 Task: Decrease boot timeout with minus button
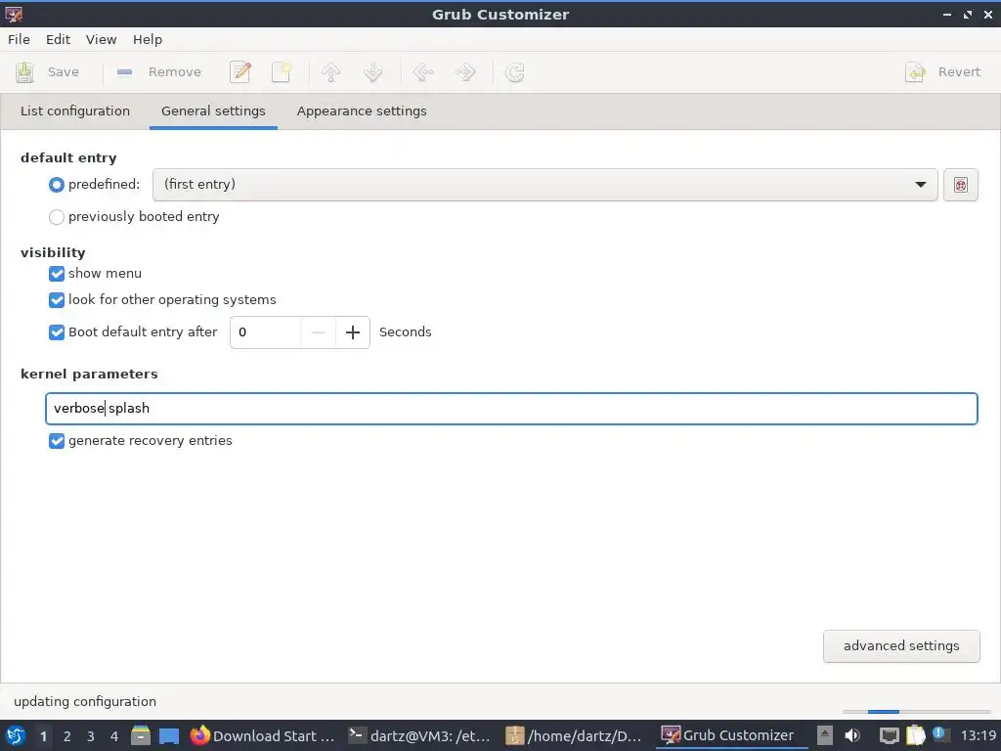coord(318,332)
